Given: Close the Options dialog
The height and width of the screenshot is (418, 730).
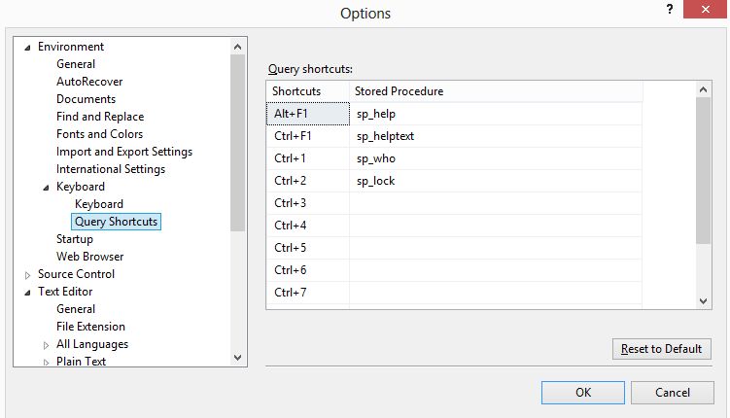Looking at the screenshot, I should (x=705, y=9).
